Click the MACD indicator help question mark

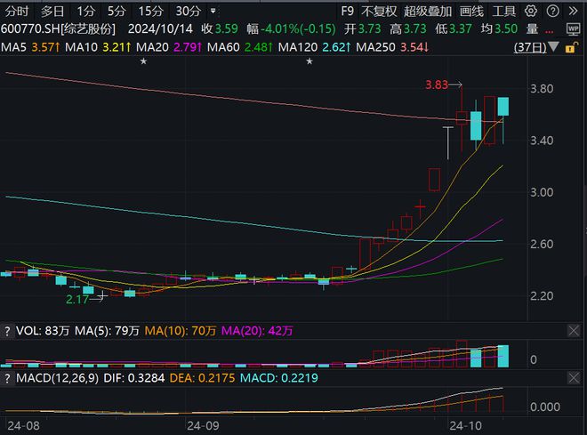(x=7, y=378)
